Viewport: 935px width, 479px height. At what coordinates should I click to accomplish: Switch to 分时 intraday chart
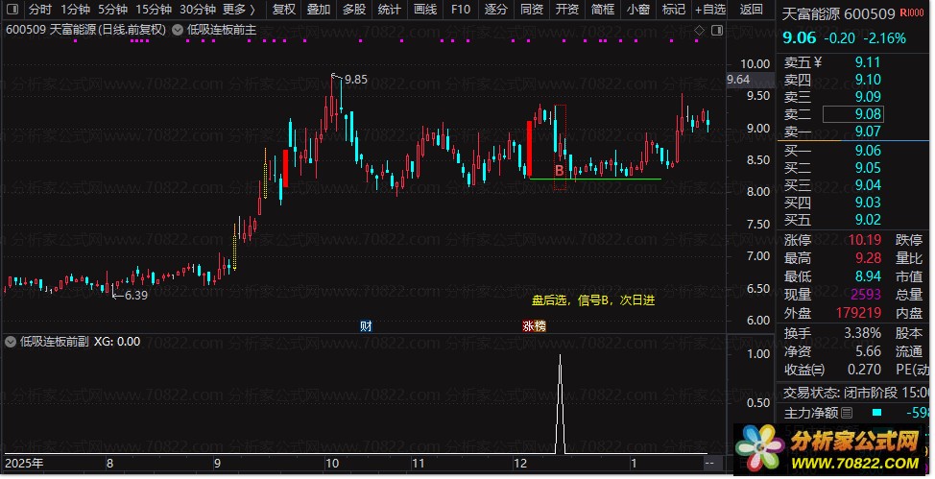[40, 10]
